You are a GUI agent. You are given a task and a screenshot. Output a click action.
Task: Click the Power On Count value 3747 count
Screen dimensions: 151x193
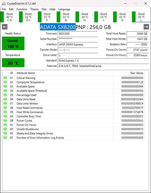coord(138,50)
